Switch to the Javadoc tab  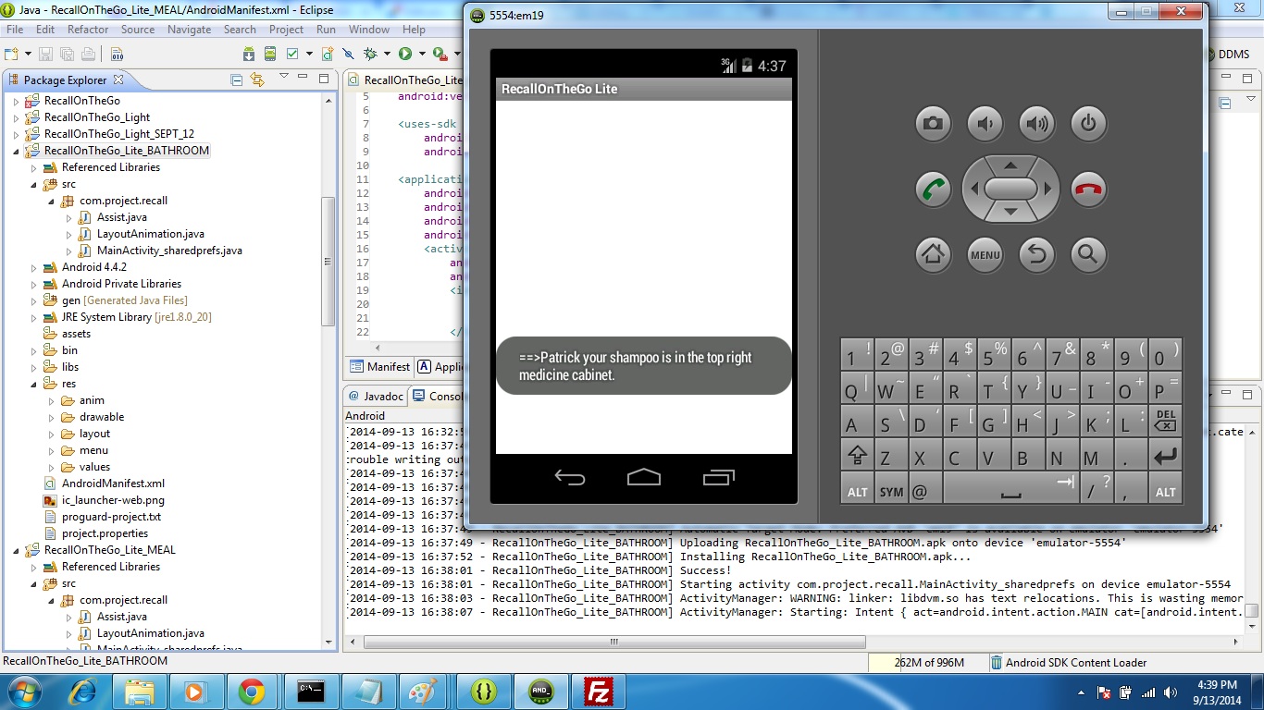click(376, 396)
